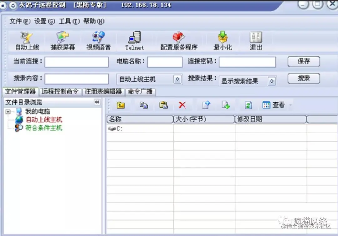Screen dimensions: 338x236
Task: Open the 设置 menu
Action: [41, 22]
